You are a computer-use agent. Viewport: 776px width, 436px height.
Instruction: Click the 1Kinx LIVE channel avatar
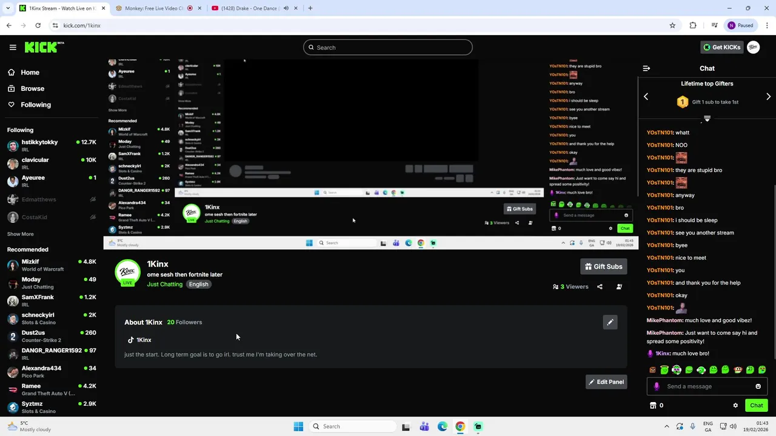coord(127,272)
